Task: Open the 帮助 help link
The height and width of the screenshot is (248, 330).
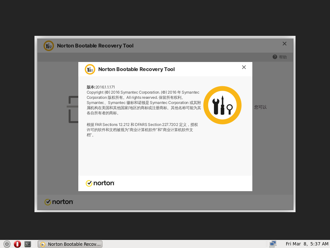Action: click(283, 57)
